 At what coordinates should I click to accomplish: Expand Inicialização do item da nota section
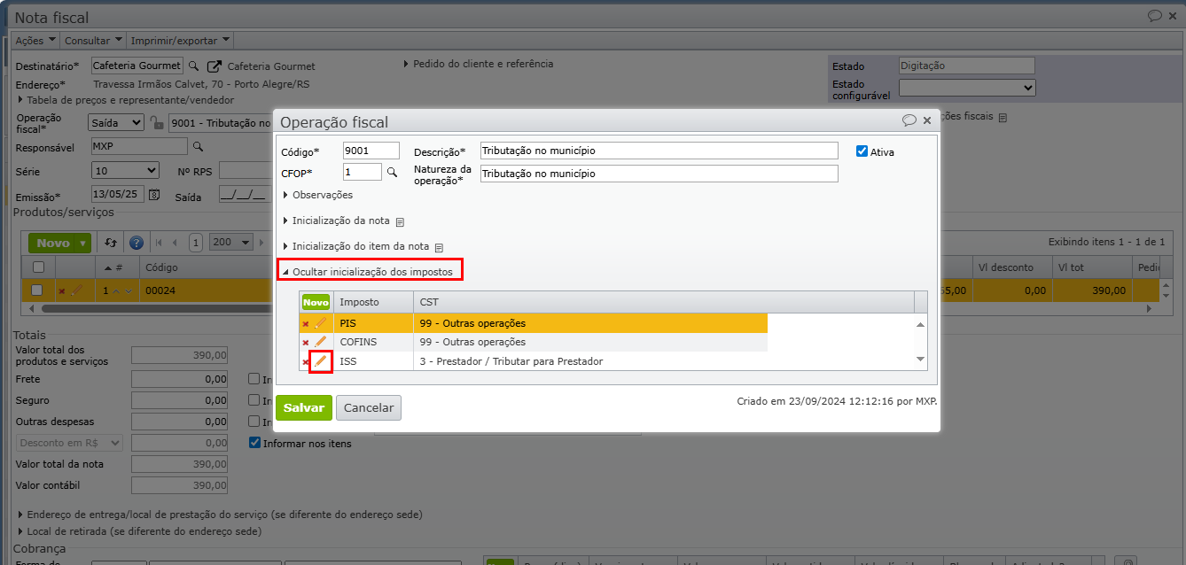click(x=356, y=246)
